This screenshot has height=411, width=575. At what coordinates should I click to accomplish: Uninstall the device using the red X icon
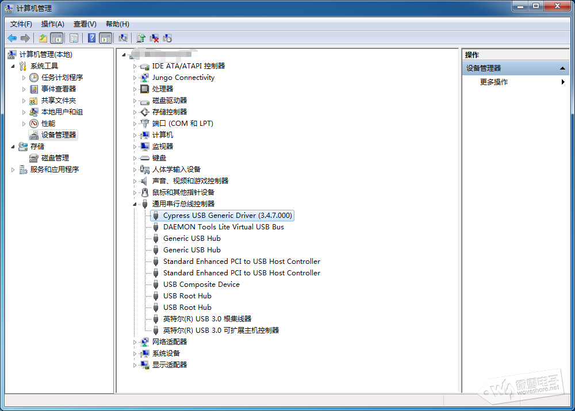coord(154,38)
